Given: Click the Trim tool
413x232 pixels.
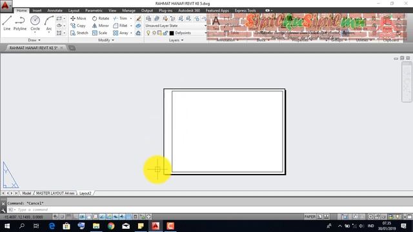Looking at the screenshot, I should [x=120, y=19].
